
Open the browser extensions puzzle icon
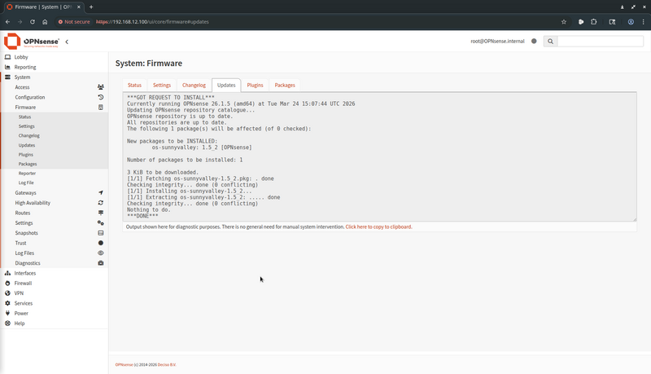[593, 22]
